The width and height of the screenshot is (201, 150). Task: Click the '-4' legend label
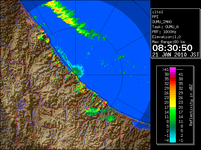166,140
